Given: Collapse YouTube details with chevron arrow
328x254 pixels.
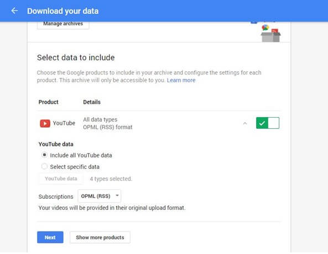Looking at the screenshot, I should (x=245, y=124).
